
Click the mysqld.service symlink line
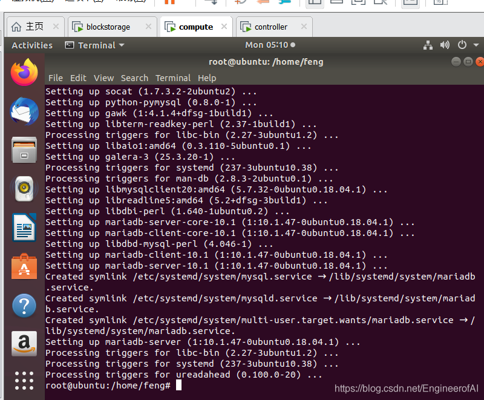point(260,304)
